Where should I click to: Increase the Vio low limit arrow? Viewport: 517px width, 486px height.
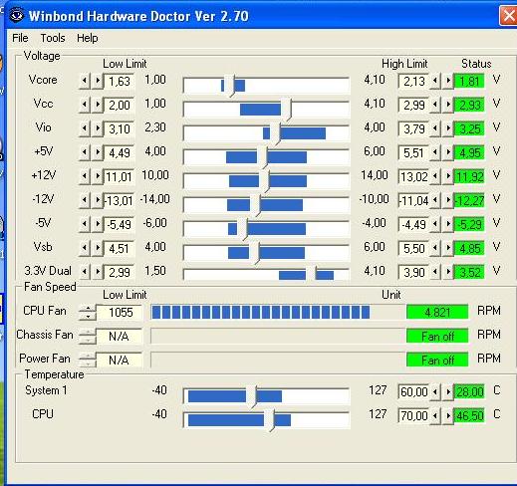click(98, 128)
